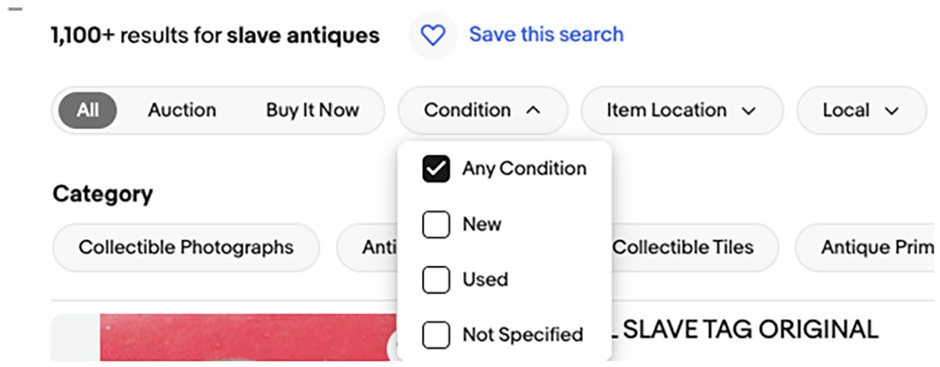
Task: Open the SLAVE TAG ORIGINAL listing title
Action: [x=749, y=329]
